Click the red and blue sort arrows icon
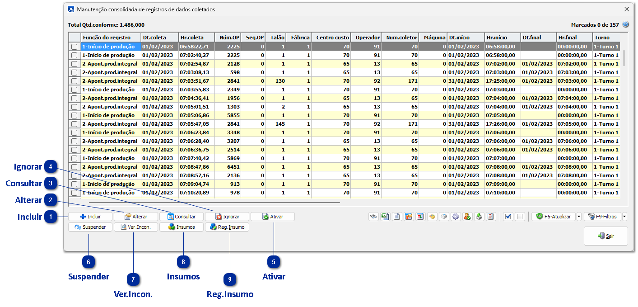 tap(420, 217)
